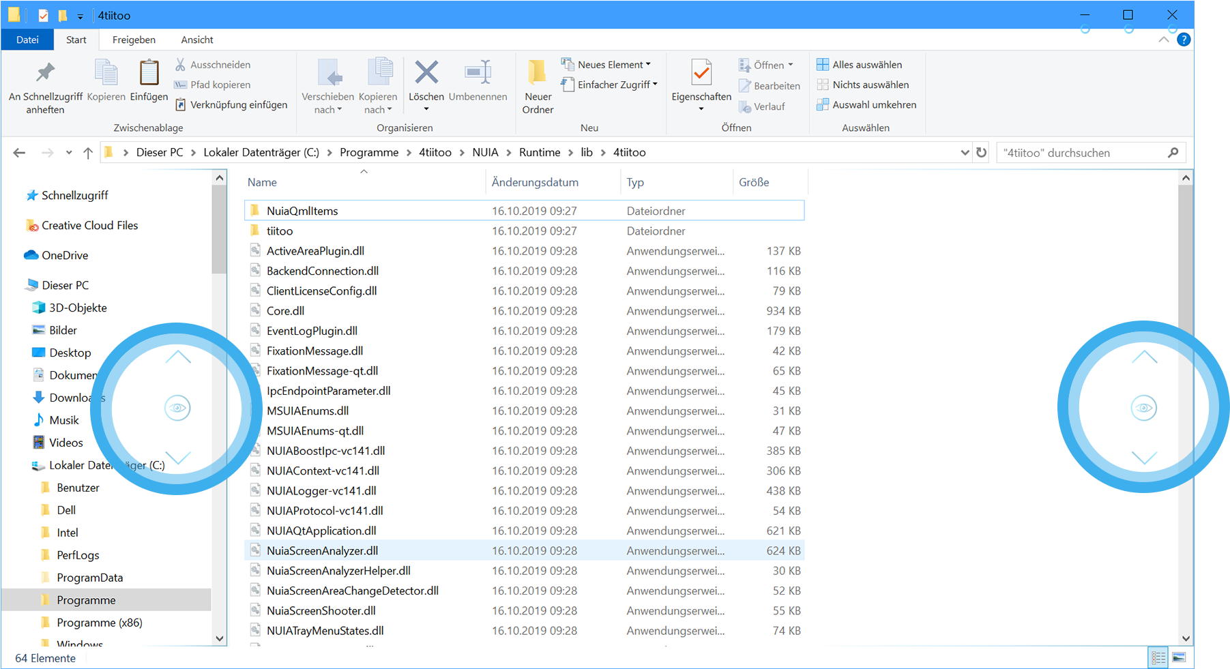1230x669 pixels.
Task: Click Runtime in the breadcrumb path
Action: tap(540, 152)
